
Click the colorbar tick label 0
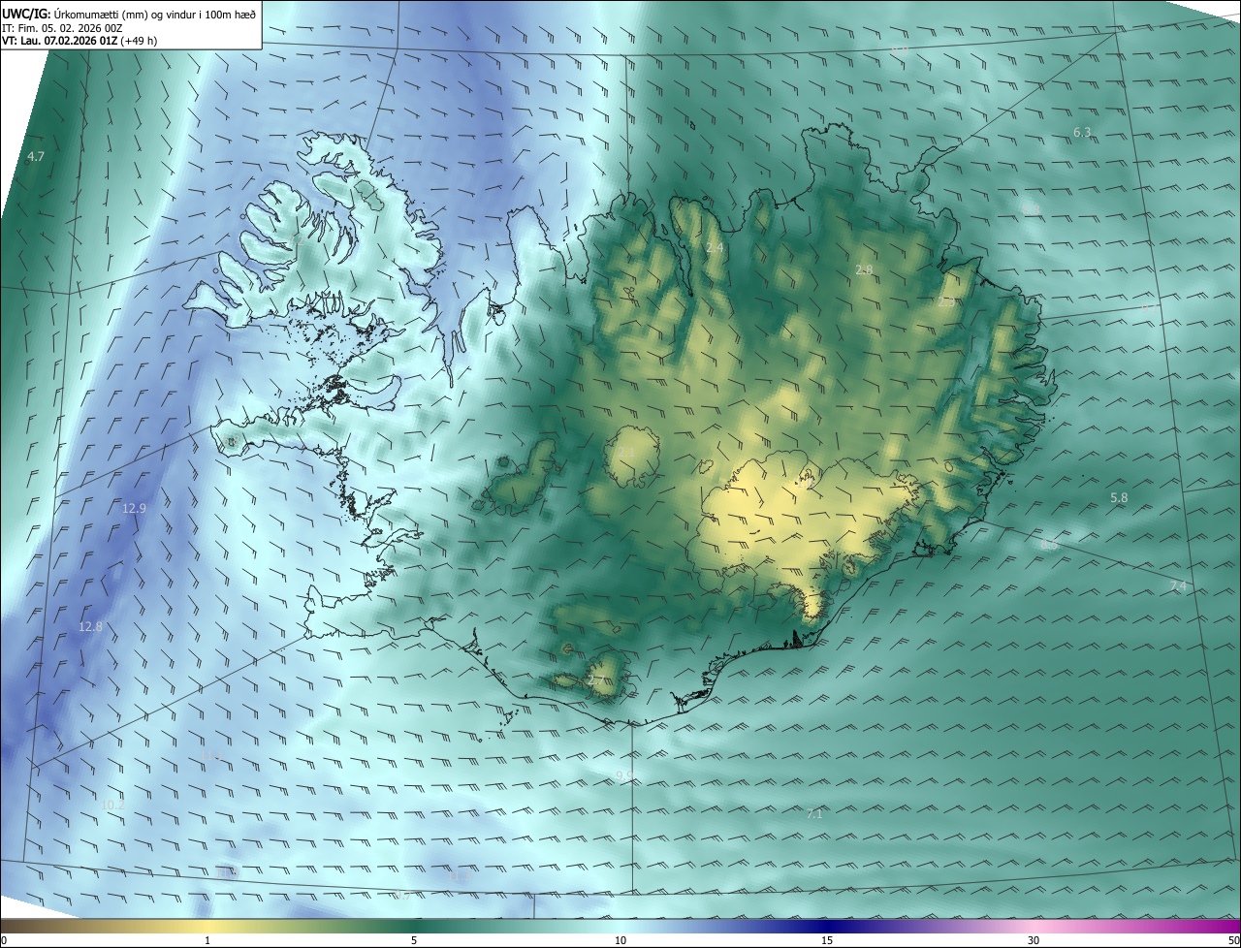pyautogui.click(x=4, y=940)
